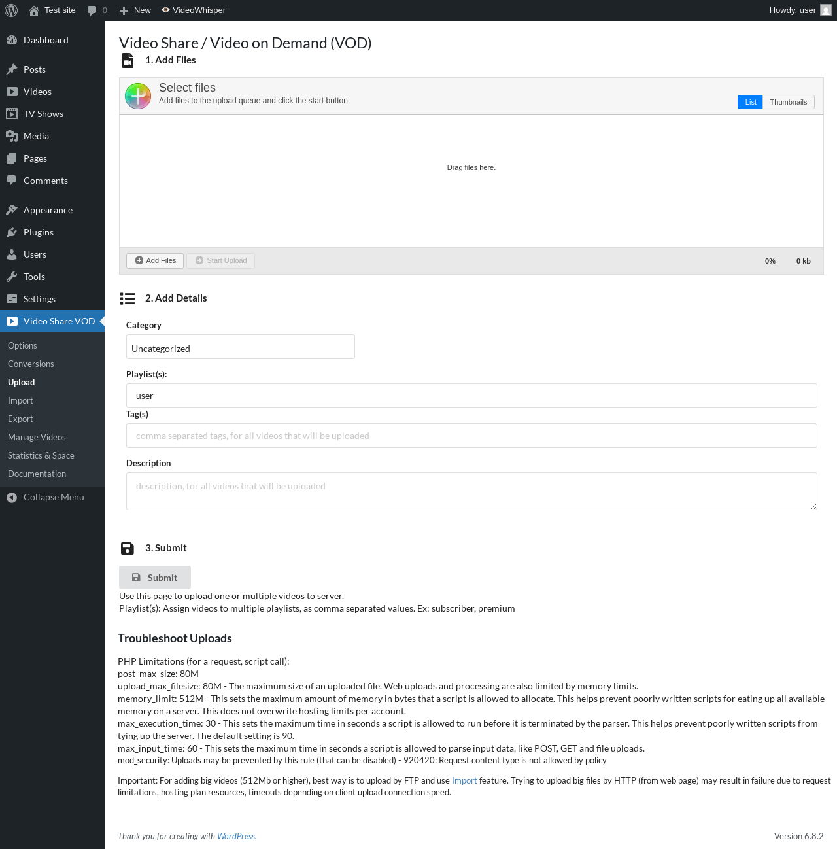Click the Plugins sidebar icon
The width and height of the screenshot is (837, 849).
click(12, 232)
